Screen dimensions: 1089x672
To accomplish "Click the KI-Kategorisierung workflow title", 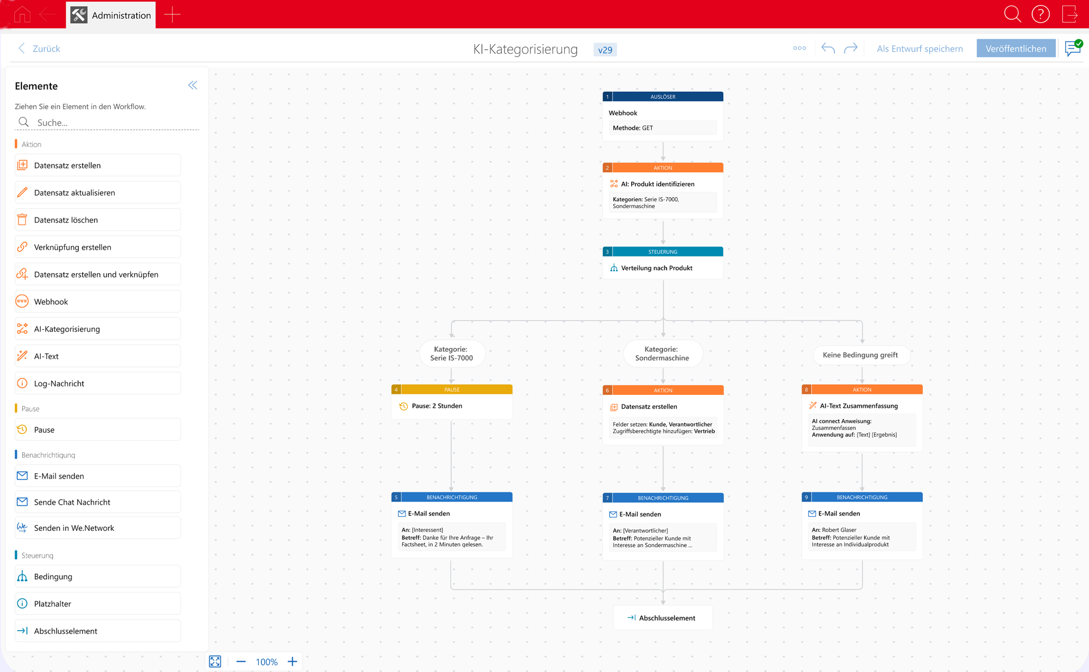I will (525, 49).
